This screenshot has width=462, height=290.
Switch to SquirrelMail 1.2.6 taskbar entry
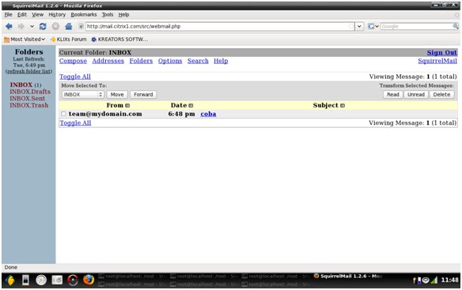(347, 276)
